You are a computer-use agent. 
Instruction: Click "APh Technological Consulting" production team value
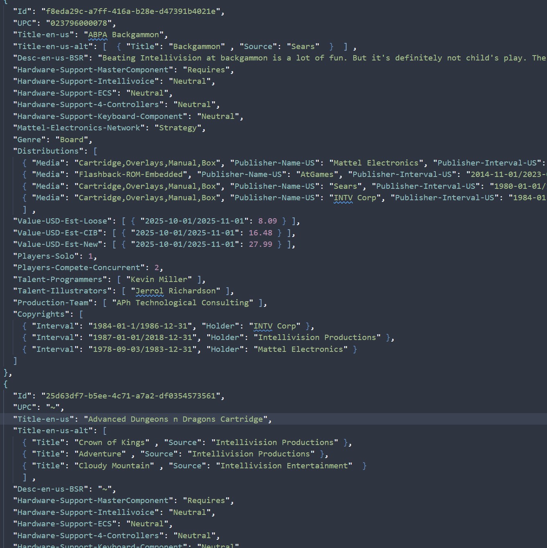click(x=182, y=303)
